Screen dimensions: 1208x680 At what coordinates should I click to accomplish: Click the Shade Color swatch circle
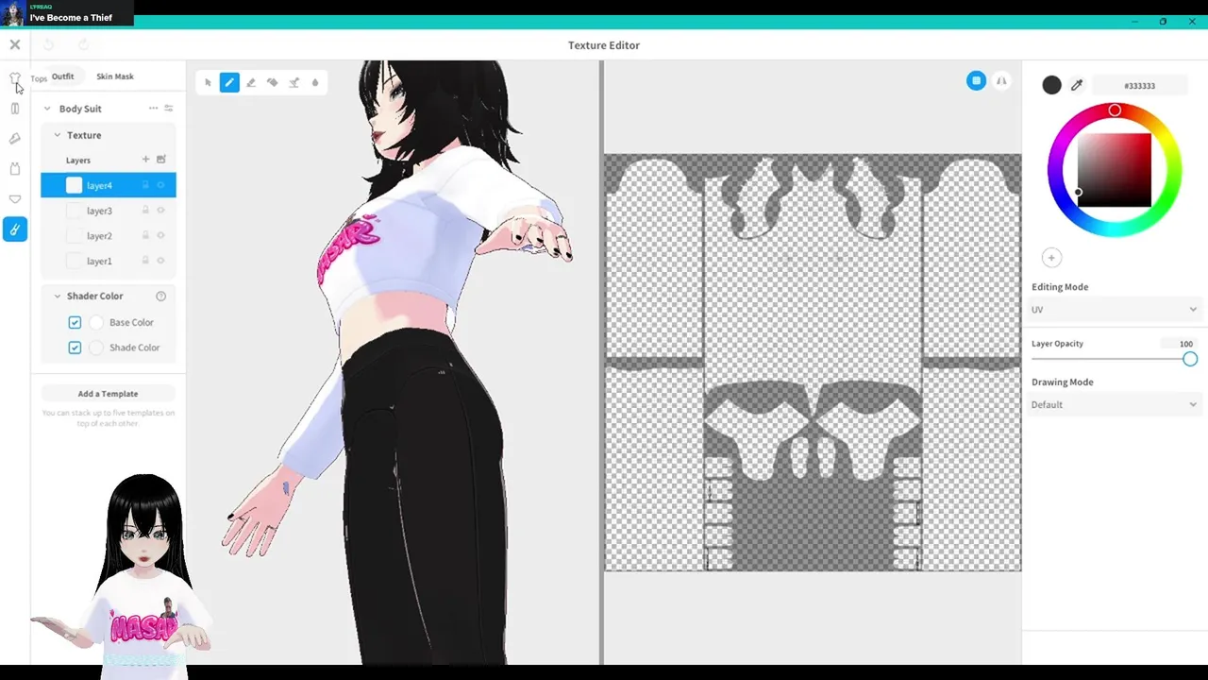[96, 348]
